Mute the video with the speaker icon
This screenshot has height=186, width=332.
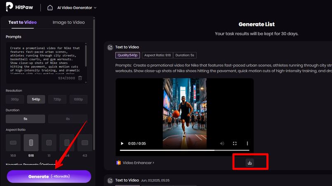[222, 143]
